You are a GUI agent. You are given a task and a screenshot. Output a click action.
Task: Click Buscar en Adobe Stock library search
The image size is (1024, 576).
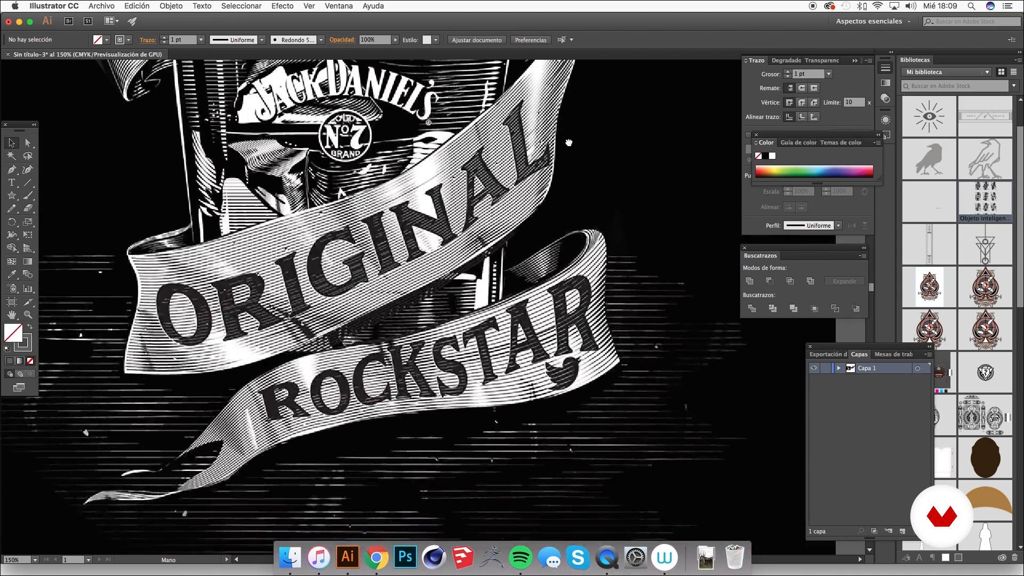[x=956, y=86]
